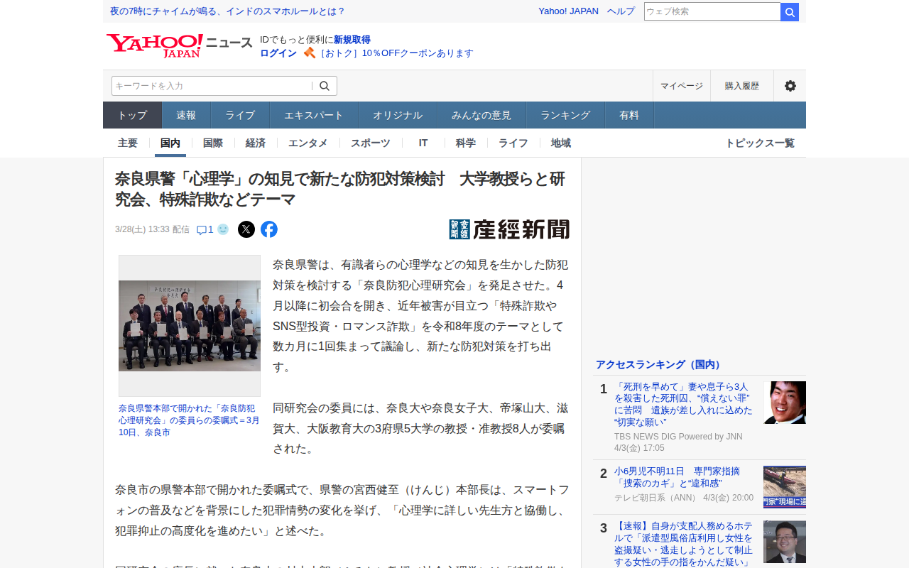Click the coupon tag icon
Screen dimensions: 909x568
click(309, 53)
